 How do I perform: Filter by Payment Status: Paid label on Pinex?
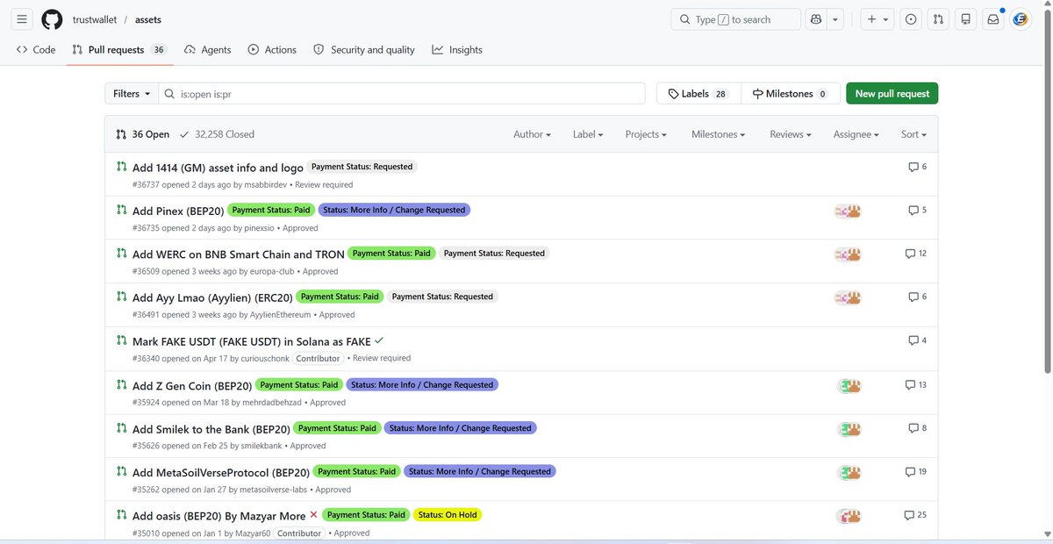[x=271, y=210]
